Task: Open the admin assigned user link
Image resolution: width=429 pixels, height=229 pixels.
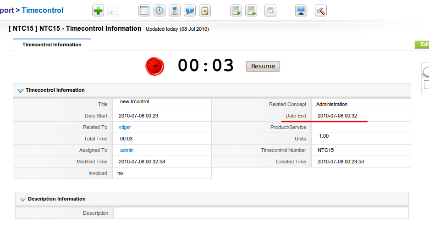Action: (126, 150)
